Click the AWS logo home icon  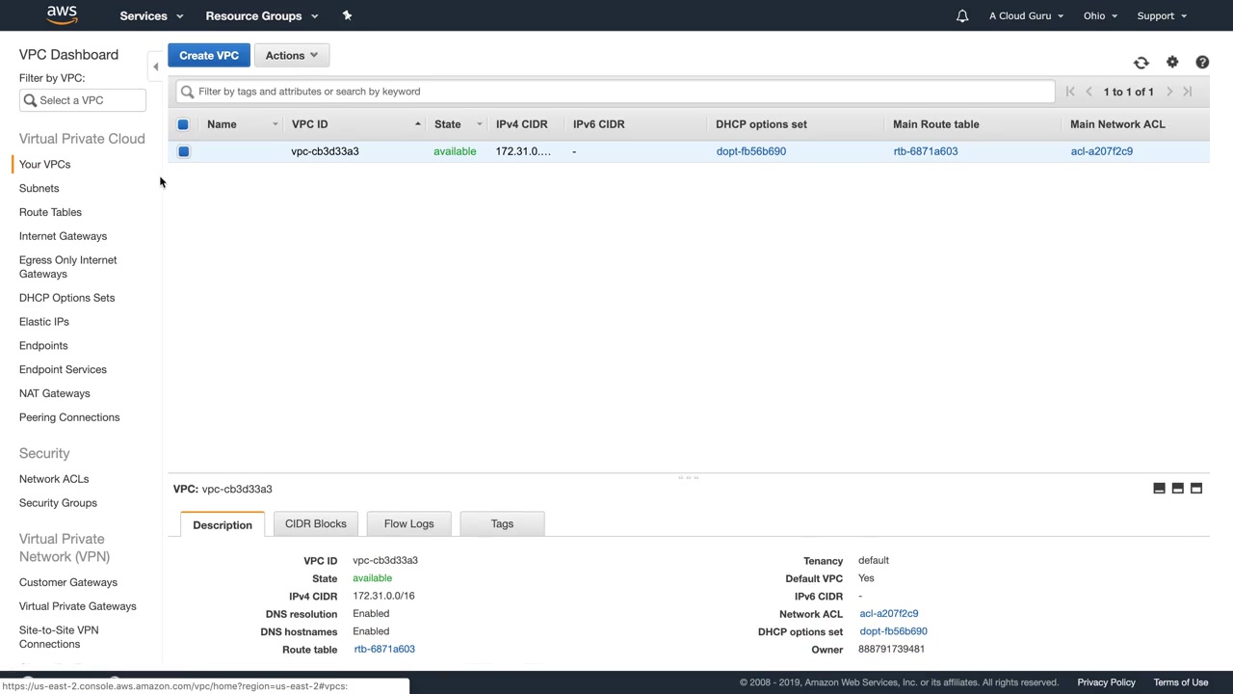(62, 15)
